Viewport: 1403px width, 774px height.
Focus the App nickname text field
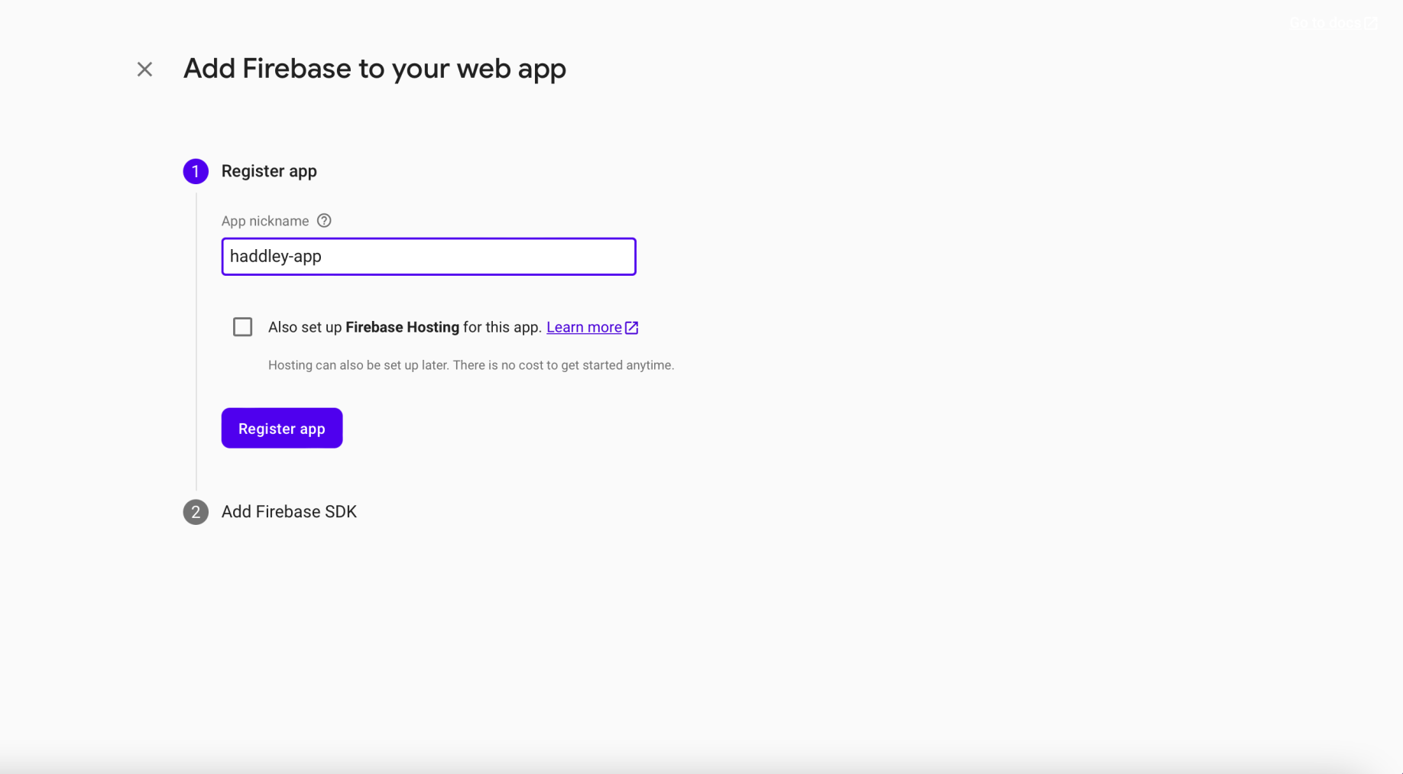click(x=428, y=257)
